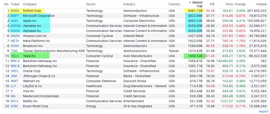Open the NFLX ticker link
Screen dimensions: 270x114
[14, 101]
